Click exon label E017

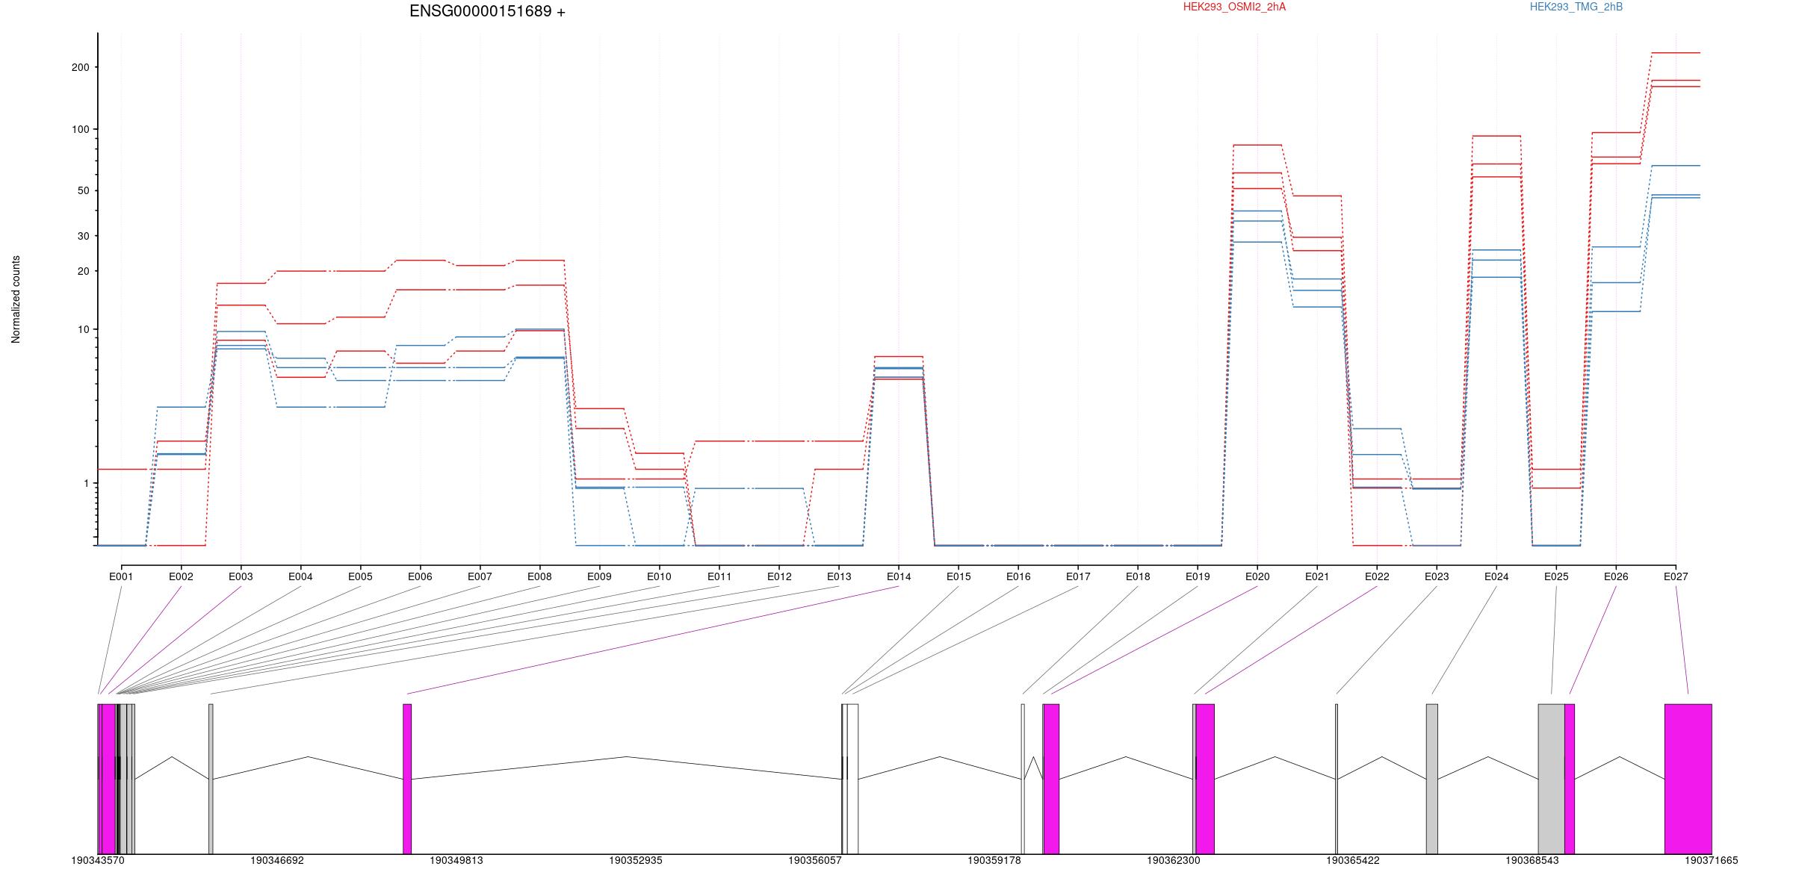1078,576
